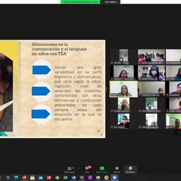Open Microsoft Edge from taskbar
Screen dimensions: 181x181
[x=16, y=177]
